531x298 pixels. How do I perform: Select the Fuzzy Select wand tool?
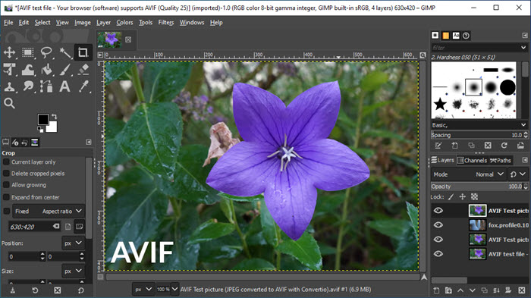click(64, 52)
